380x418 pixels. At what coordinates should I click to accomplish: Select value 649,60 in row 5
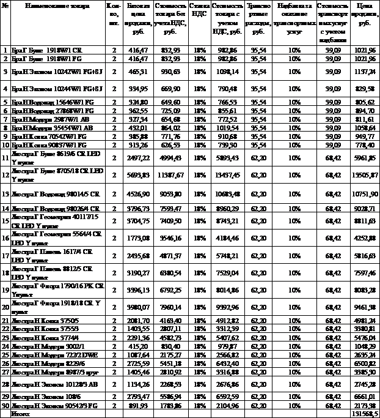[x=171, y=102]
